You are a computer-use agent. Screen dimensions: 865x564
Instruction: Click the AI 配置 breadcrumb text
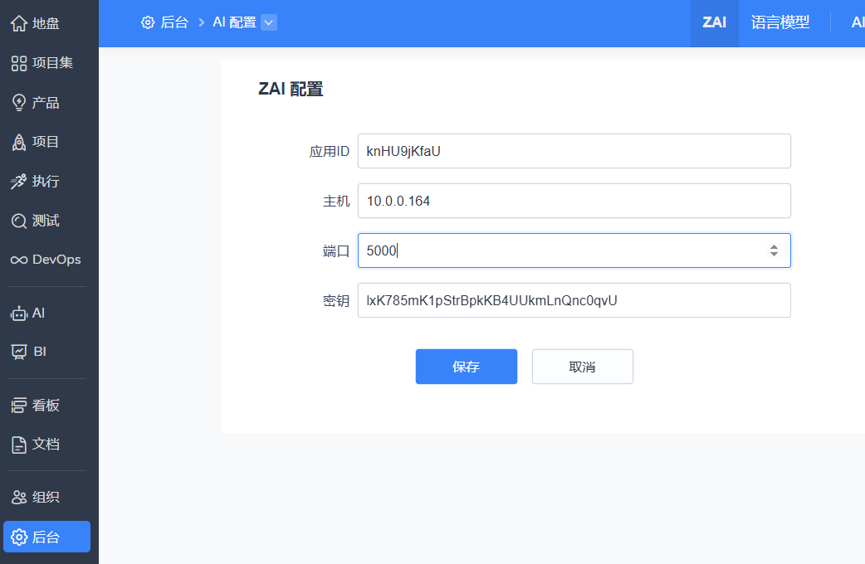pyautogui.click(x=234, y=22)
